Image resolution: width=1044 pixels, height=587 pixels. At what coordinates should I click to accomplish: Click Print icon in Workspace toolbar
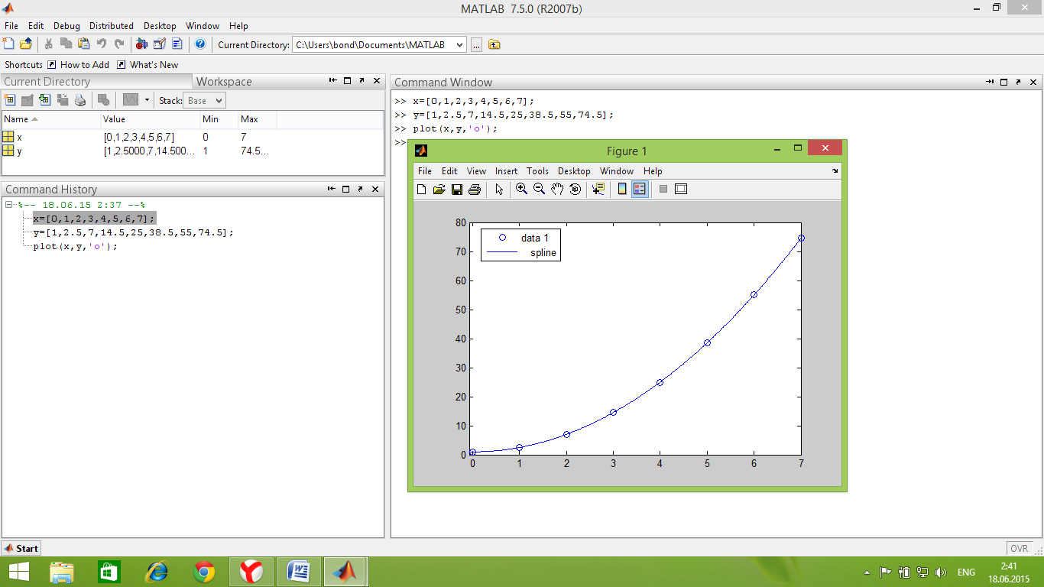(x=80, y=100)
